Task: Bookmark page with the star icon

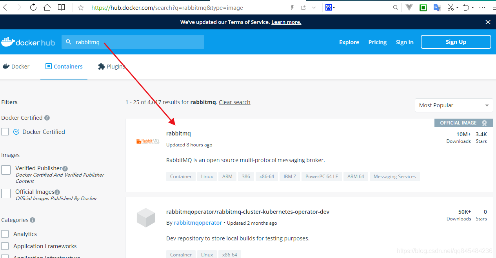Action: tap(81, 7)
